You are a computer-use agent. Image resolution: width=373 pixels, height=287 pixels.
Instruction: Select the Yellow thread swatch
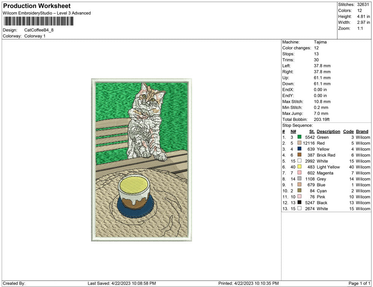[x=299, y=149]
